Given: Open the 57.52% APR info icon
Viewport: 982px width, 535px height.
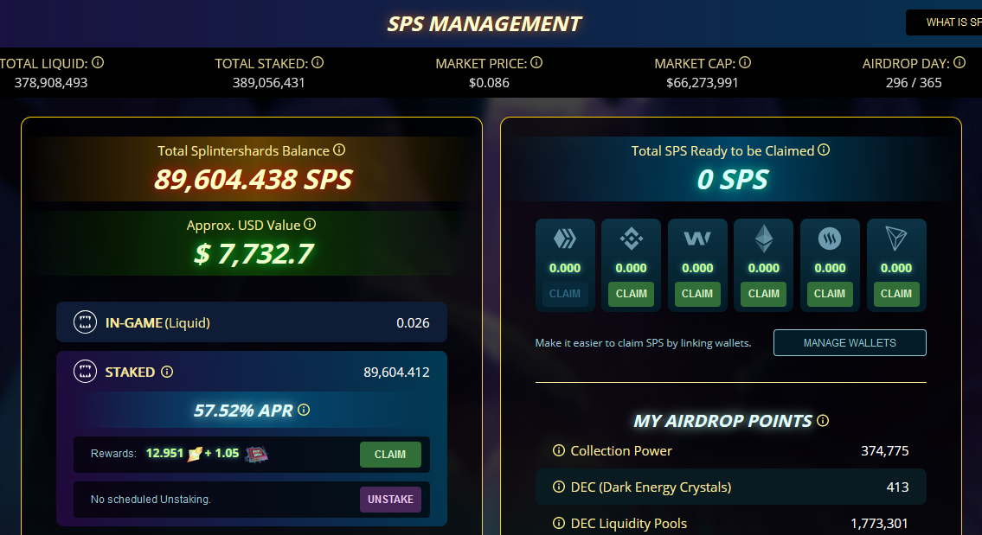Looking at the screenshot, I should pyautogui.click(x=304, y=410).
